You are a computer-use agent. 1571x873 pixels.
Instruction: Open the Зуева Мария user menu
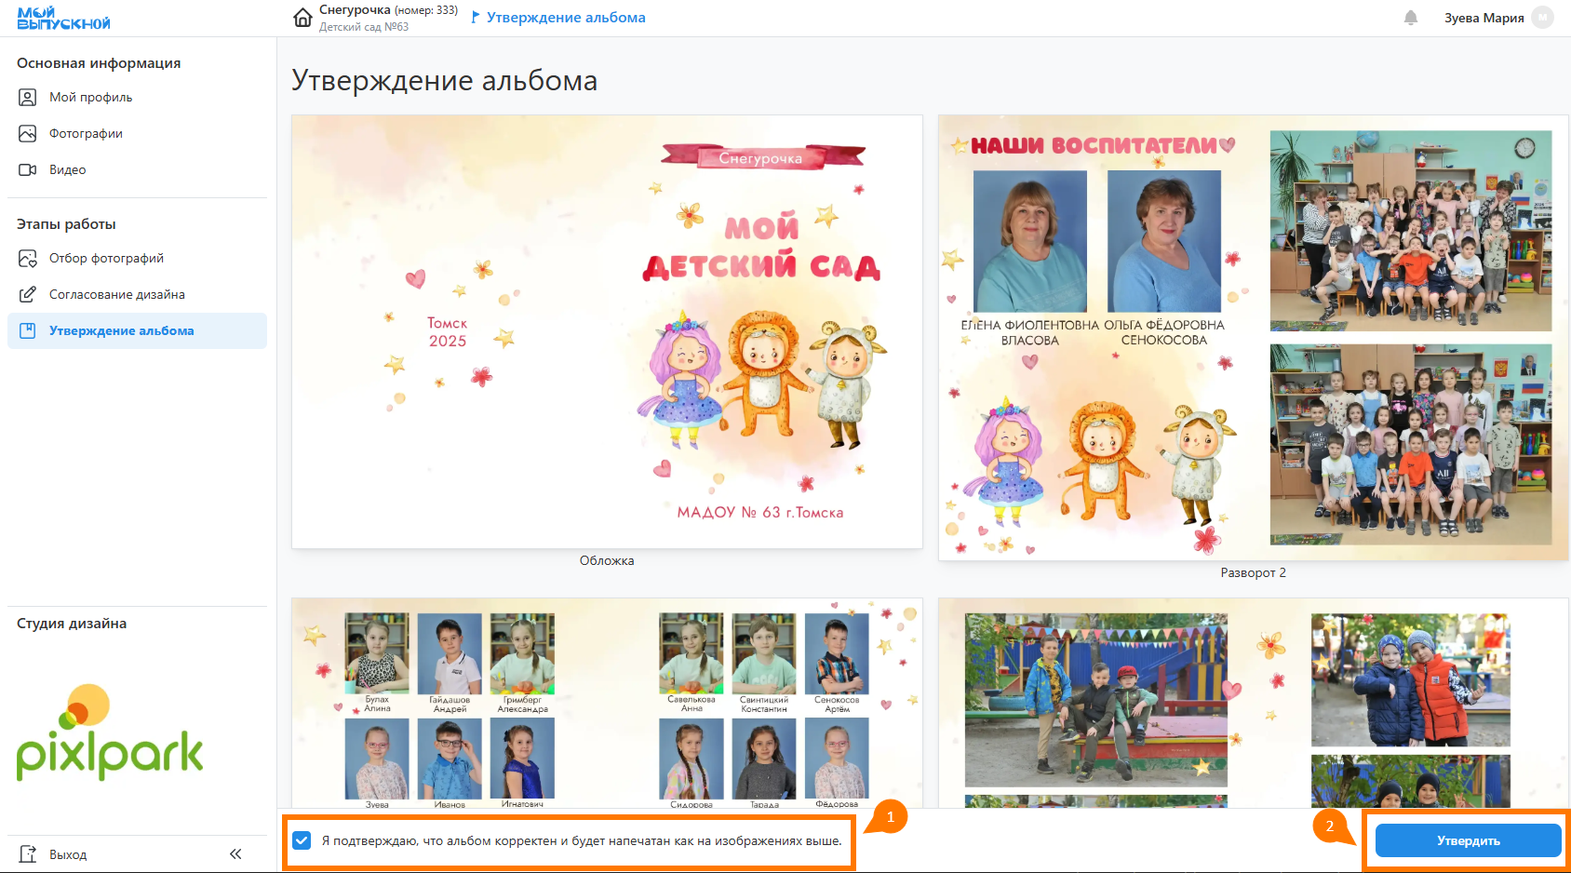[1484, 18]
